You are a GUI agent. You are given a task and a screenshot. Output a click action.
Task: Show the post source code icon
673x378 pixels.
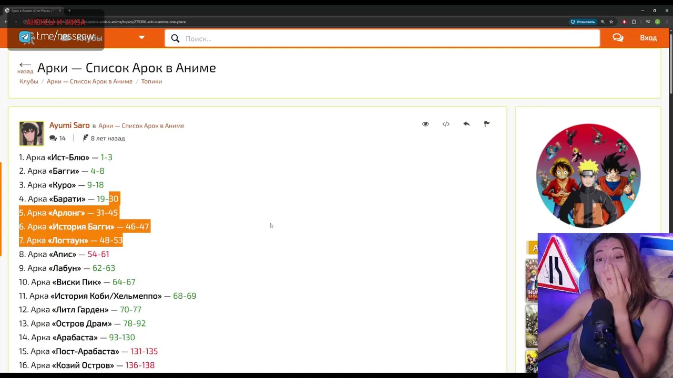pyautogui.click(x=446, y=124)
